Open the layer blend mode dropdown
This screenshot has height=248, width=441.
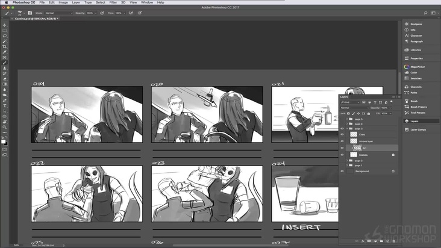point(354,108)
